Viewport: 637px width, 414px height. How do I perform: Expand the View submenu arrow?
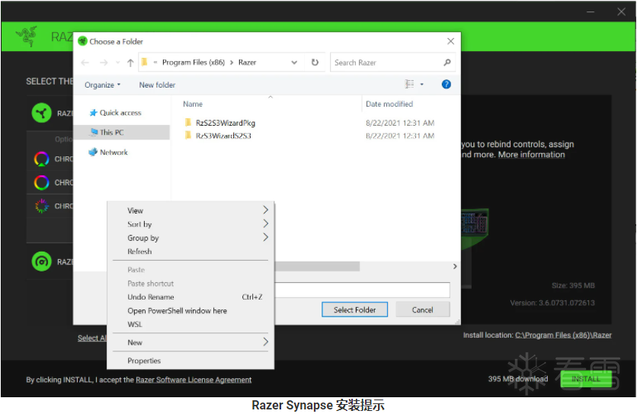pos(265,210)
